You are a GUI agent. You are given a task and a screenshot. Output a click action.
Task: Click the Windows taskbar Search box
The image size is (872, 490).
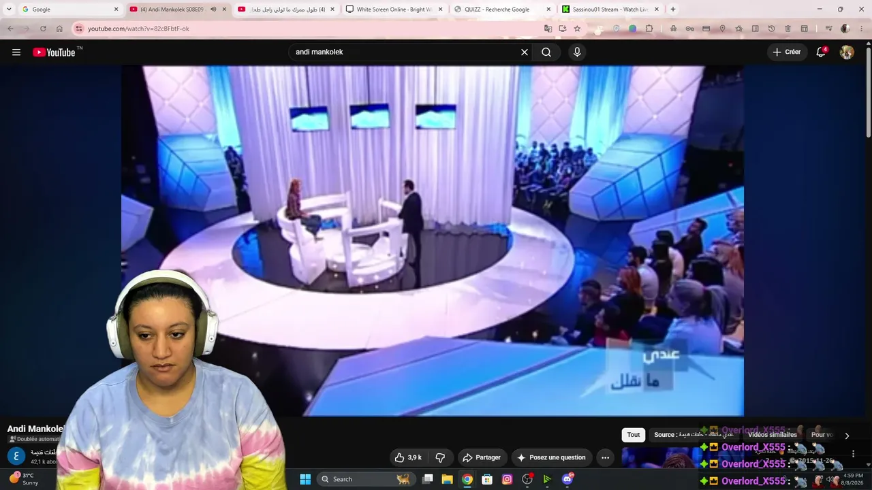tap(367, 479)
